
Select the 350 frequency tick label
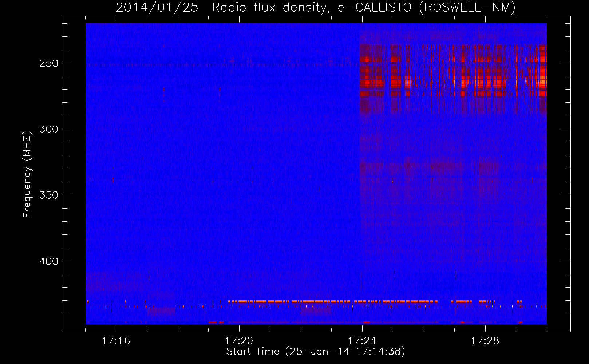tap(49, 195)
